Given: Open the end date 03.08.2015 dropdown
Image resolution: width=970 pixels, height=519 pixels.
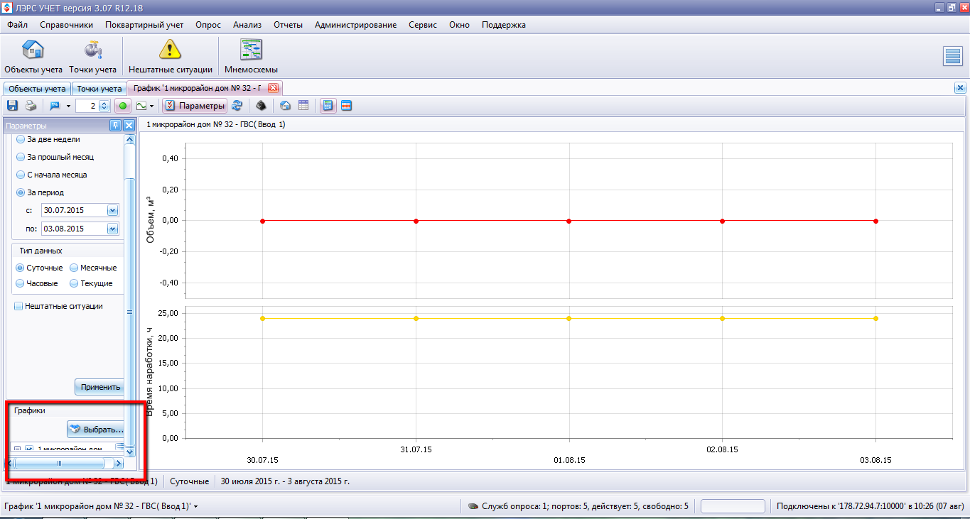Looking at the screenshot, I should 112,229.
